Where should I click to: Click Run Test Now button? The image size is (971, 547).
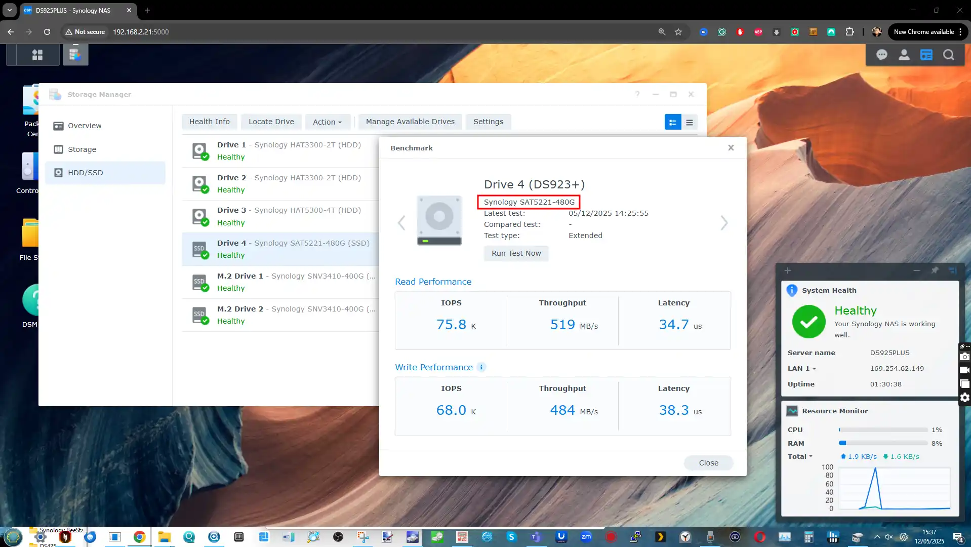pyautogui.click(x=516, y=253)
